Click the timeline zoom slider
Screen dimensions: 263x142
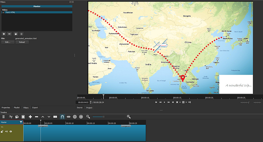pos(109,117)
